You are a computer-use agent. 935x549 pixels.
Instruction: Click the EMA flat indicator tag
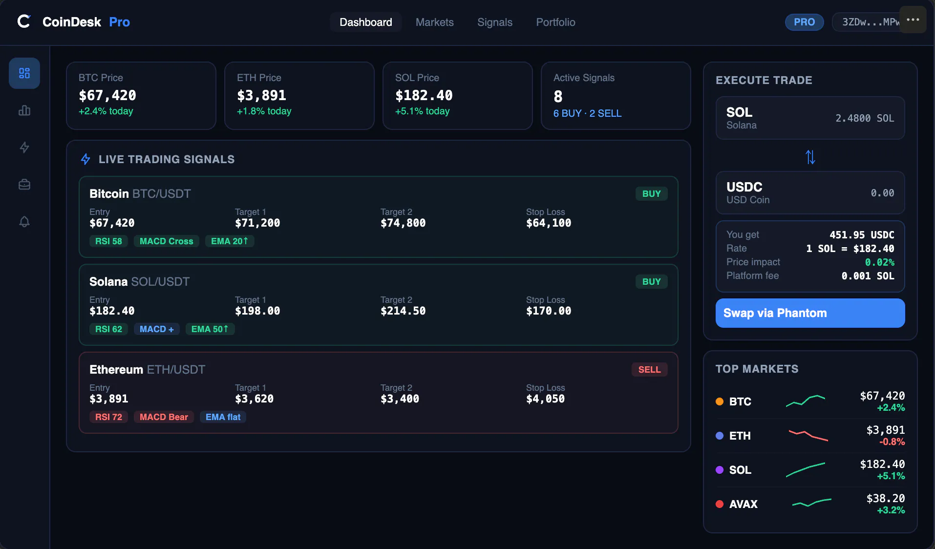point(223,417)
